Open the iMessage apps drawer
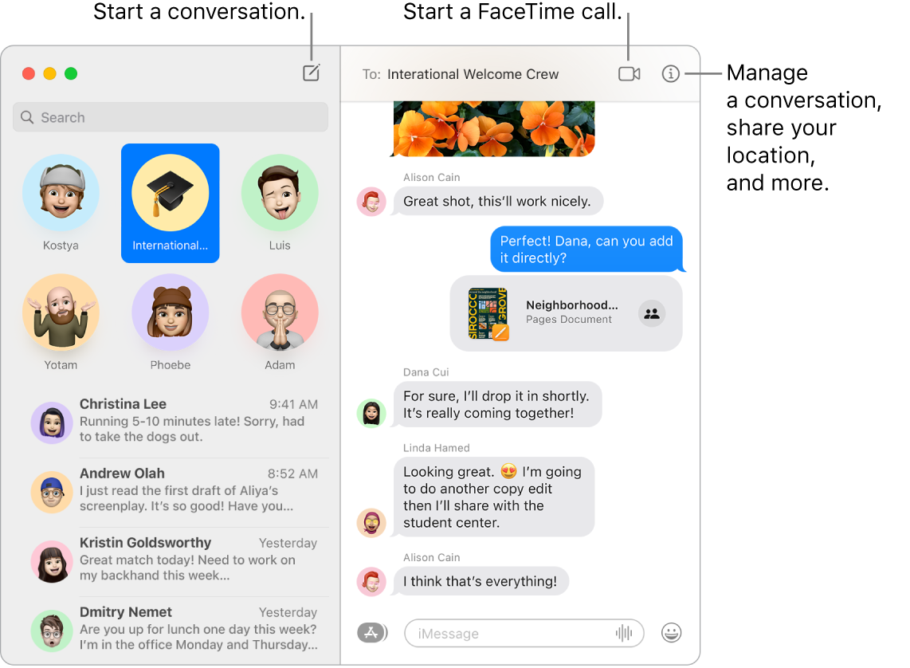The height and width of the screenshot is (668, 910). tap(372, 632)
